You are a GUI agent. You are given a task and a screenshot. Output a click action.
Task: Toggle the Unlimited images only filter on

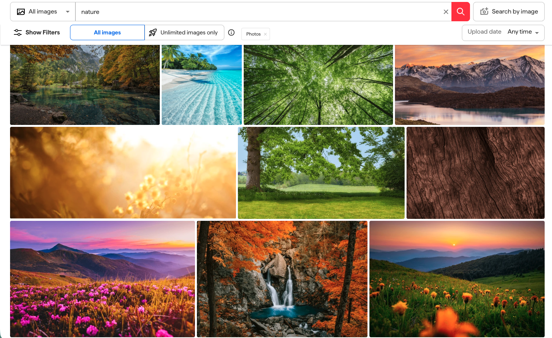[185, 32]
